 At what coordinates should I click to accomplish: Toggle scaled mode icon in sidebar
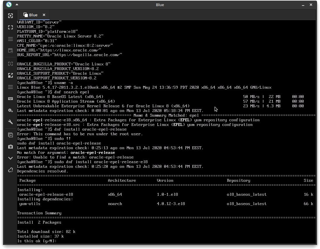10,75
